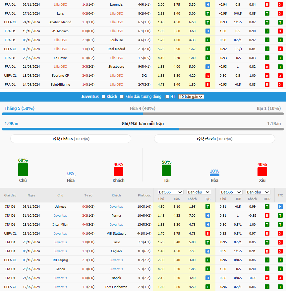Click the 3-3(2-2) score in the Strasbourg row
Image resolution: width=287 pixels, height=292 pixels.
click(x=88, y=67)
